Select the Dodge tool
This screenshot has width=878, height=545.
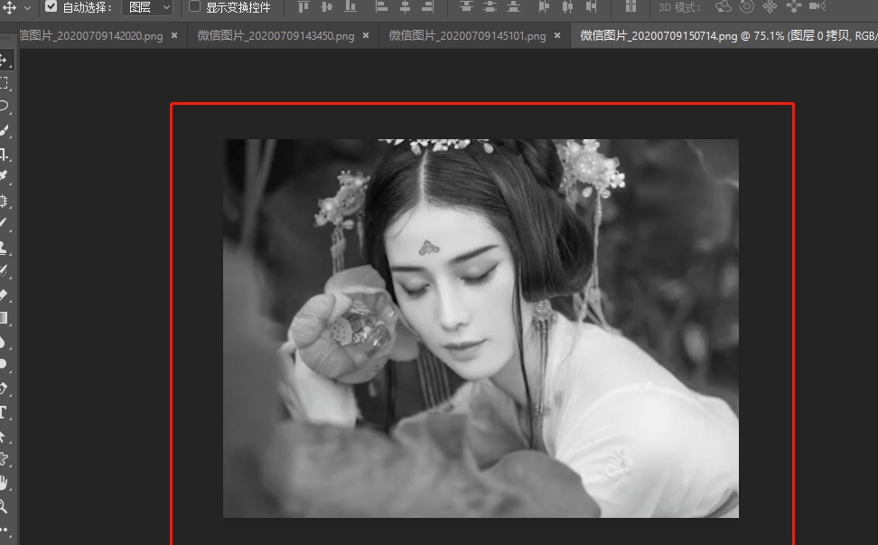4,364
